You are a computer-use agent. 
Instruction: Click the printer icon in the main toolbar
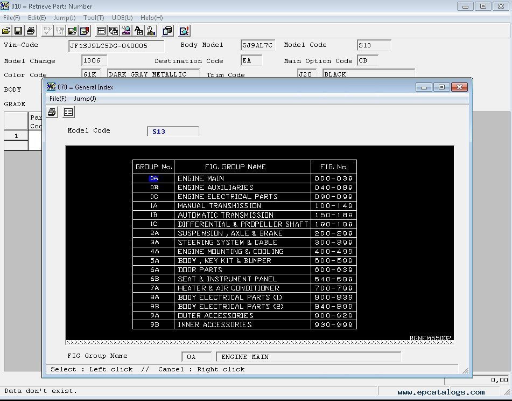click(x=31, y=31)
